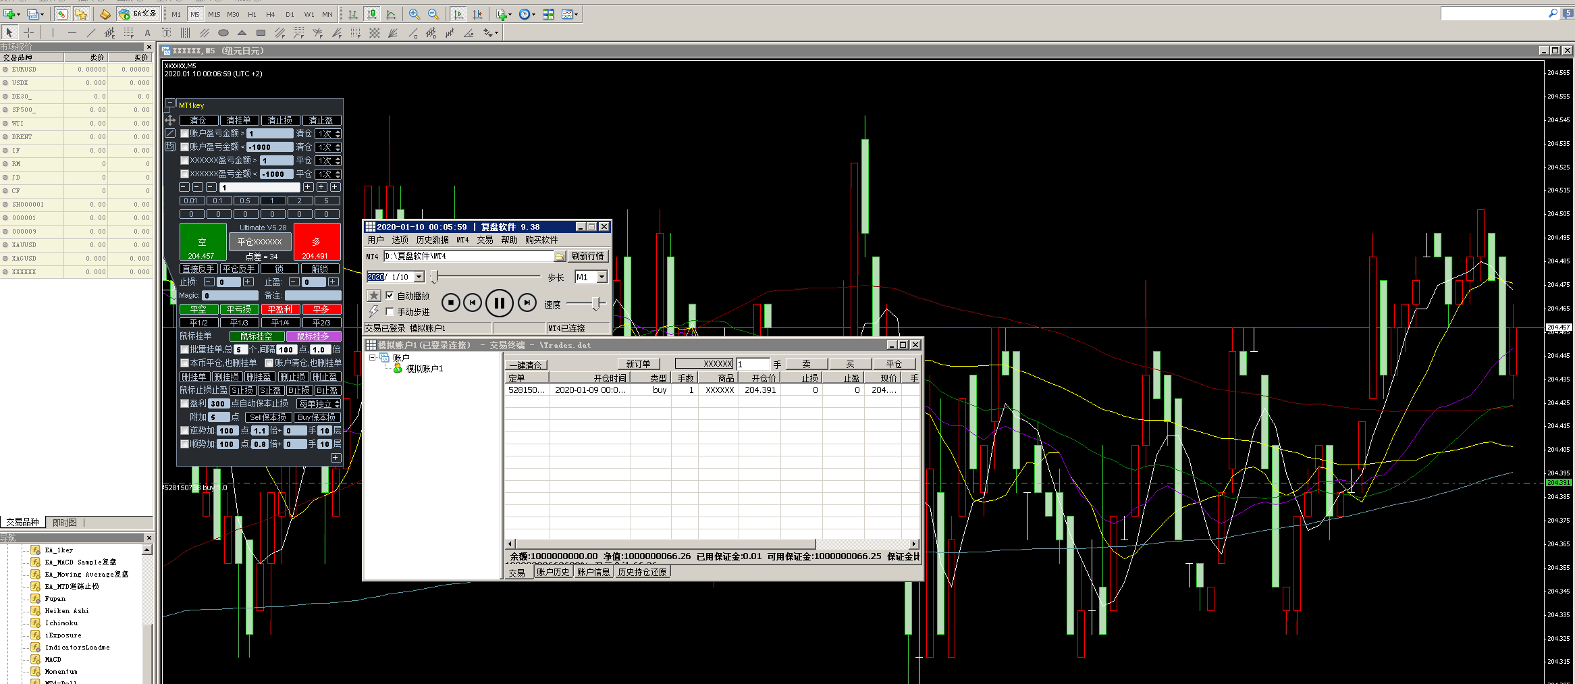
Task: Enable the 手动步进 manual step checkbox
Action: point(390,312)
